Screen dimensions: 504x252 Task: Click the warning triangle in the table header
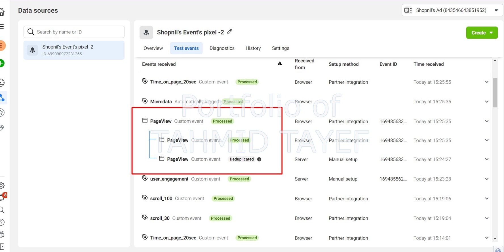(280, 64)
